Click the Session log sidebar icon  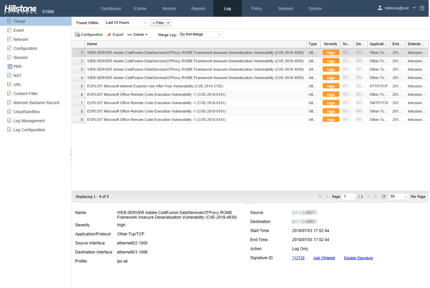click(9, 57)
